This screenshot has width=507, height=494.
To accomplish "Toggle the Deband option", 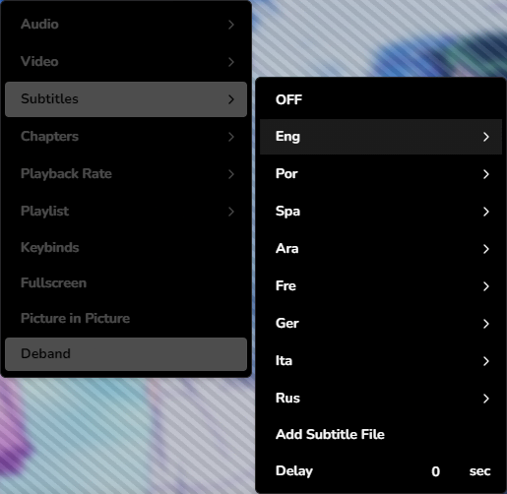I will pyautogui.click(x=126, y=354).
